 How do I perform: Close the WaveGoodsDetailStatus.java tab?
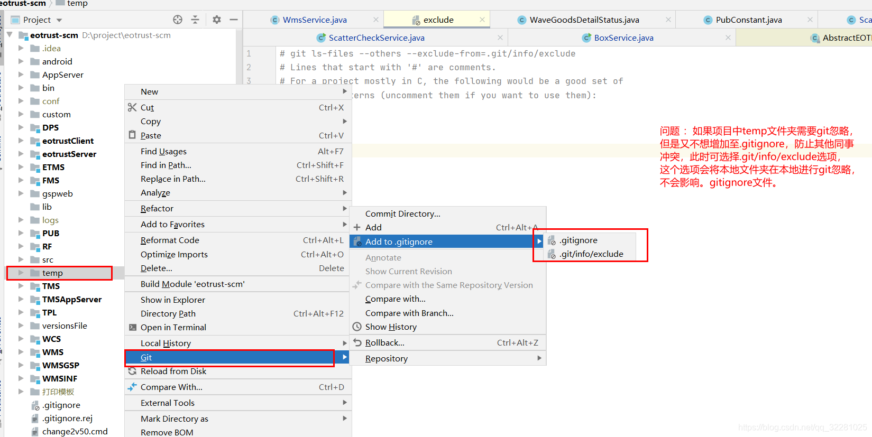point(668,20)
